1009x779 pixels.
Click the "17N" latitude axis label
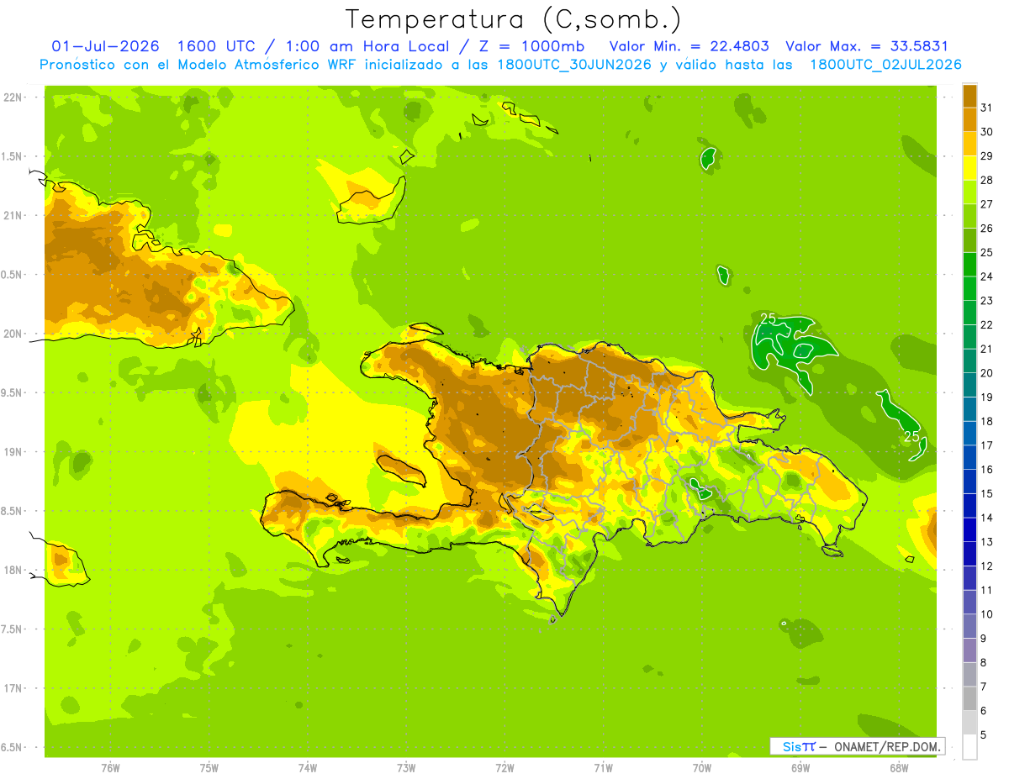(12, 688)
